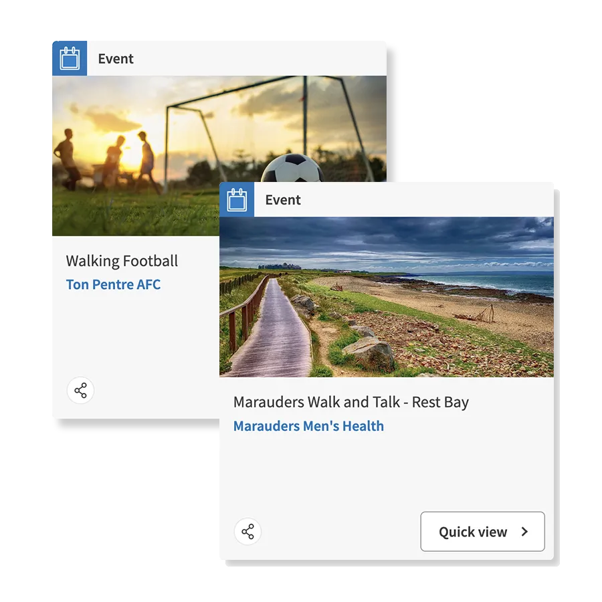Select Marauders Walk and Talk - Rest Bay title
The width and height of the screenshot is (602, 602).
coord(351,403)
